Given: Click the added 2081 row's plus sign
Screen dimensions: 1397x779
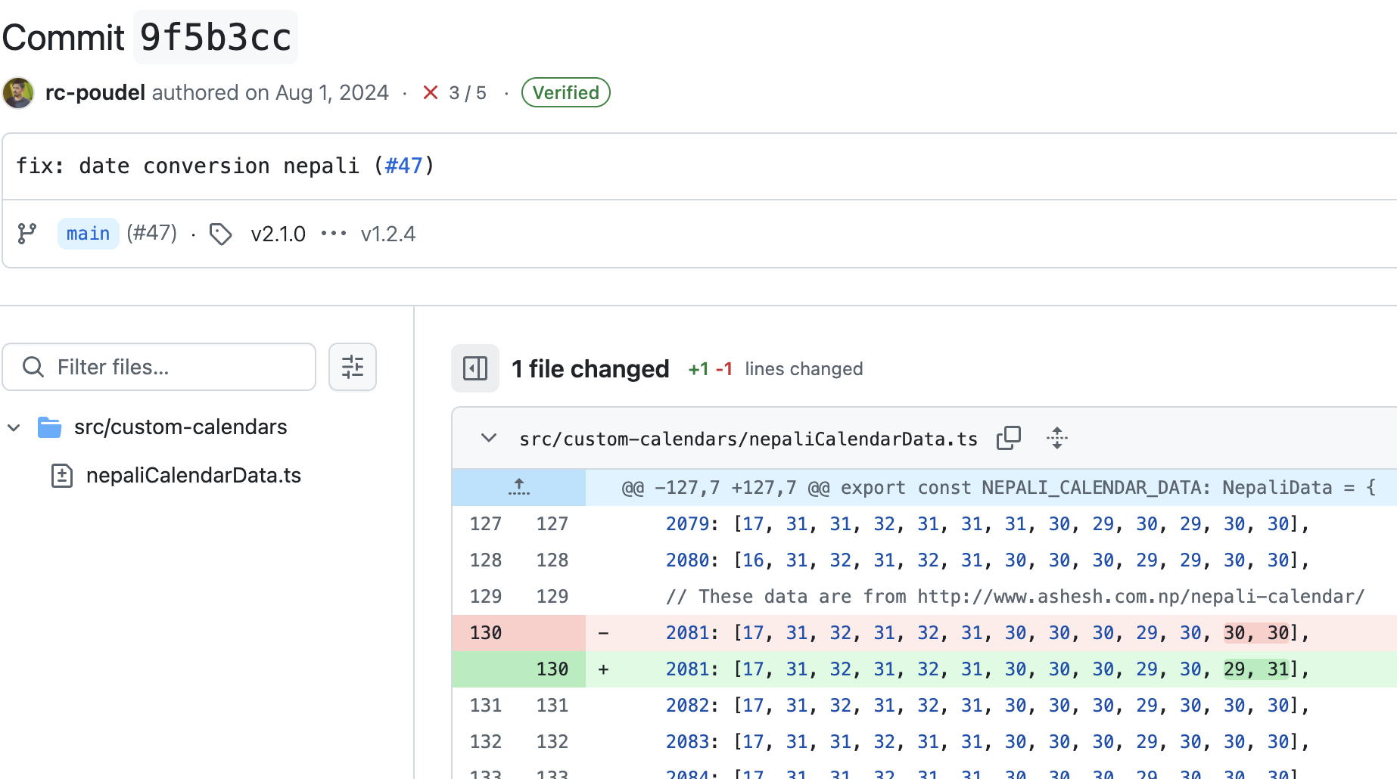Looking at the screenshot, I should 603,669.
